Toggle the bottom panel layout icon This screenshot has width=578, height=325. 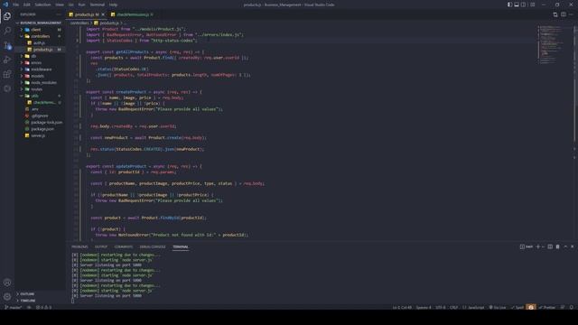517,5
